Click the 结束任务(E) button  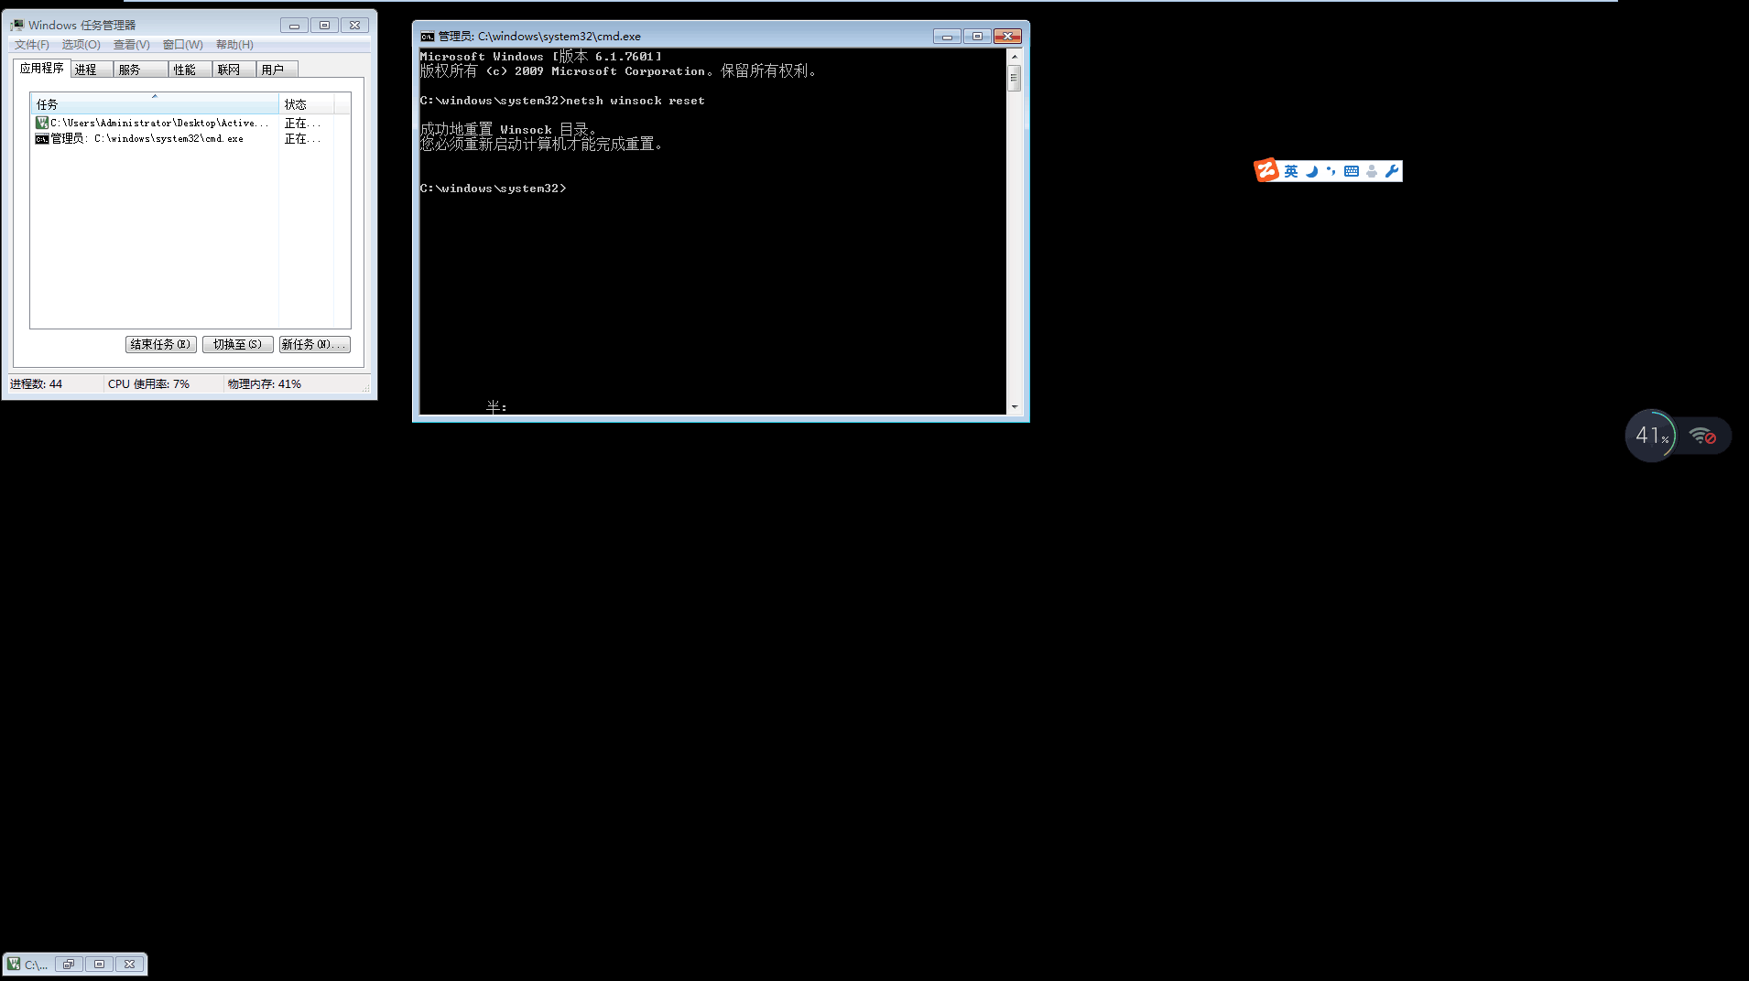(161, 345)
